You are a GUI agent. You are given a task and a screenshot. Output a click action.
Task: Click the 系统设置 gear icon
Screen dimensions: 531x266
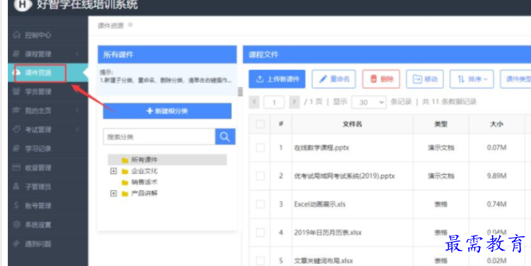click(16, 224)
